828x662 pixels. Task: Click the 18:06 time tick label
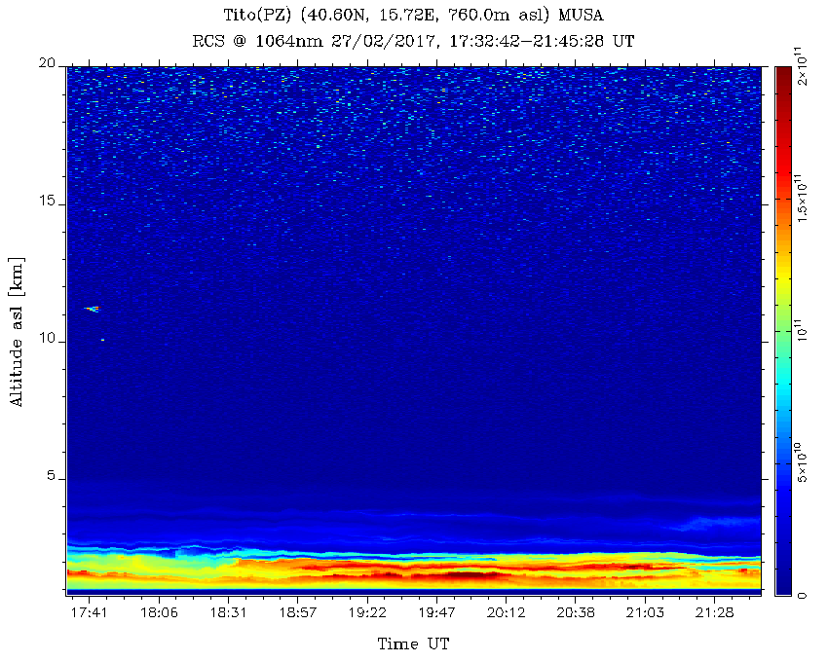159,613
